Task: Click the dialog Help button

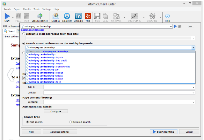Action: [x=31, y=132]
